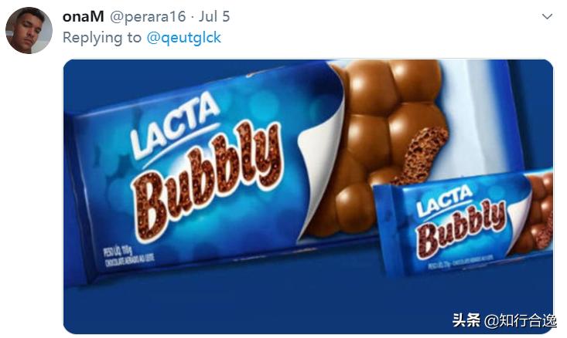Screen dimensions: 567x338
Task: Click the Jul 5 tweet timestamp
Action: [x=214, y=17]
